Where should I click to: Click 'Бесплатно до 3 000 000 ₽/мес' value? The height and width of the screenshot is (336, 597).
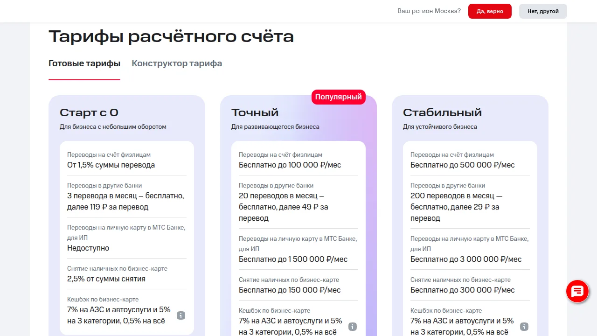466,259
